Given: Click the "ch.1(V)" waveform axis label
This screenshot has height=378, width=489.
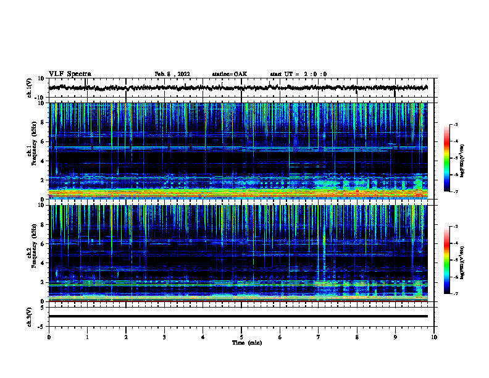Looking at the screenshot, I should click(x=29, y=88).
